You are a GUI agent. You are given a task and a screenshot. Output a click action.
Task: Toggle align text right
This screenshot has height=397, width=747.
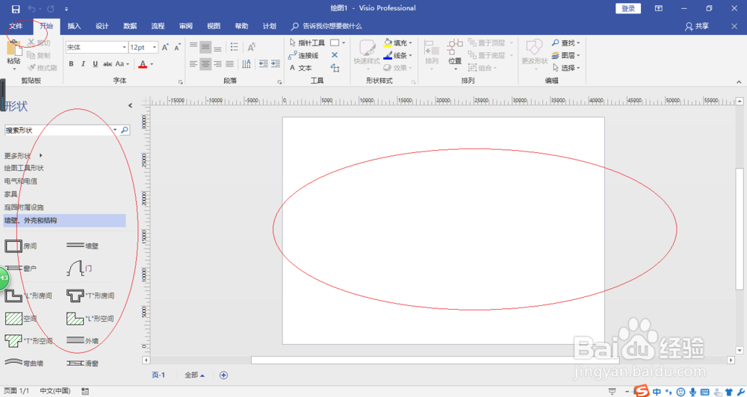tap(217, 63)
